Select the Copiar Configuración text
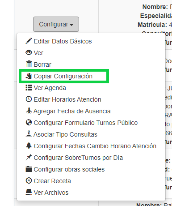This screenshot has width=172, height=206. pos(63,76)
